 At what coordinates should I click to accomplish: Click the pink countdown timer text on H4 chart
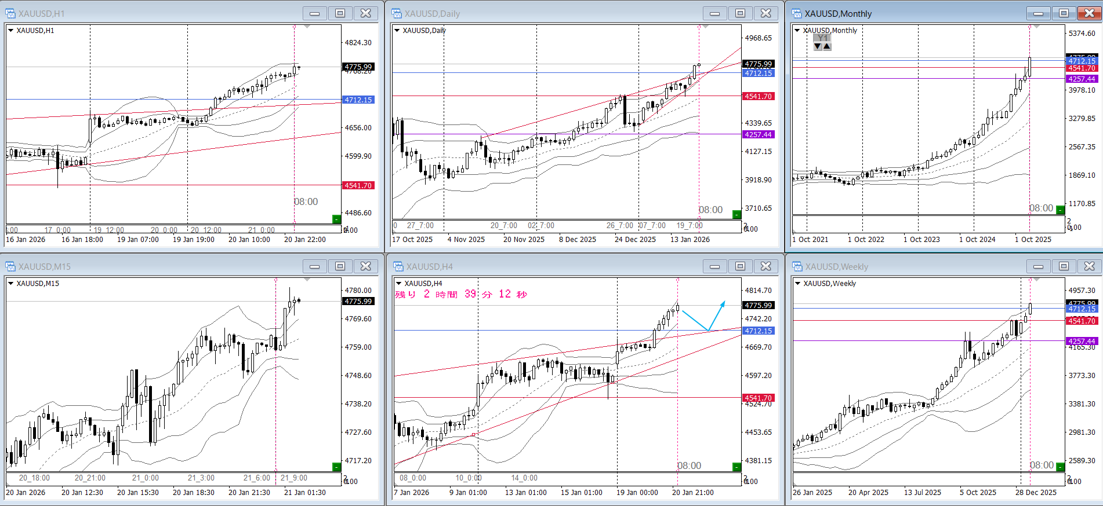(x=461, y=295)
